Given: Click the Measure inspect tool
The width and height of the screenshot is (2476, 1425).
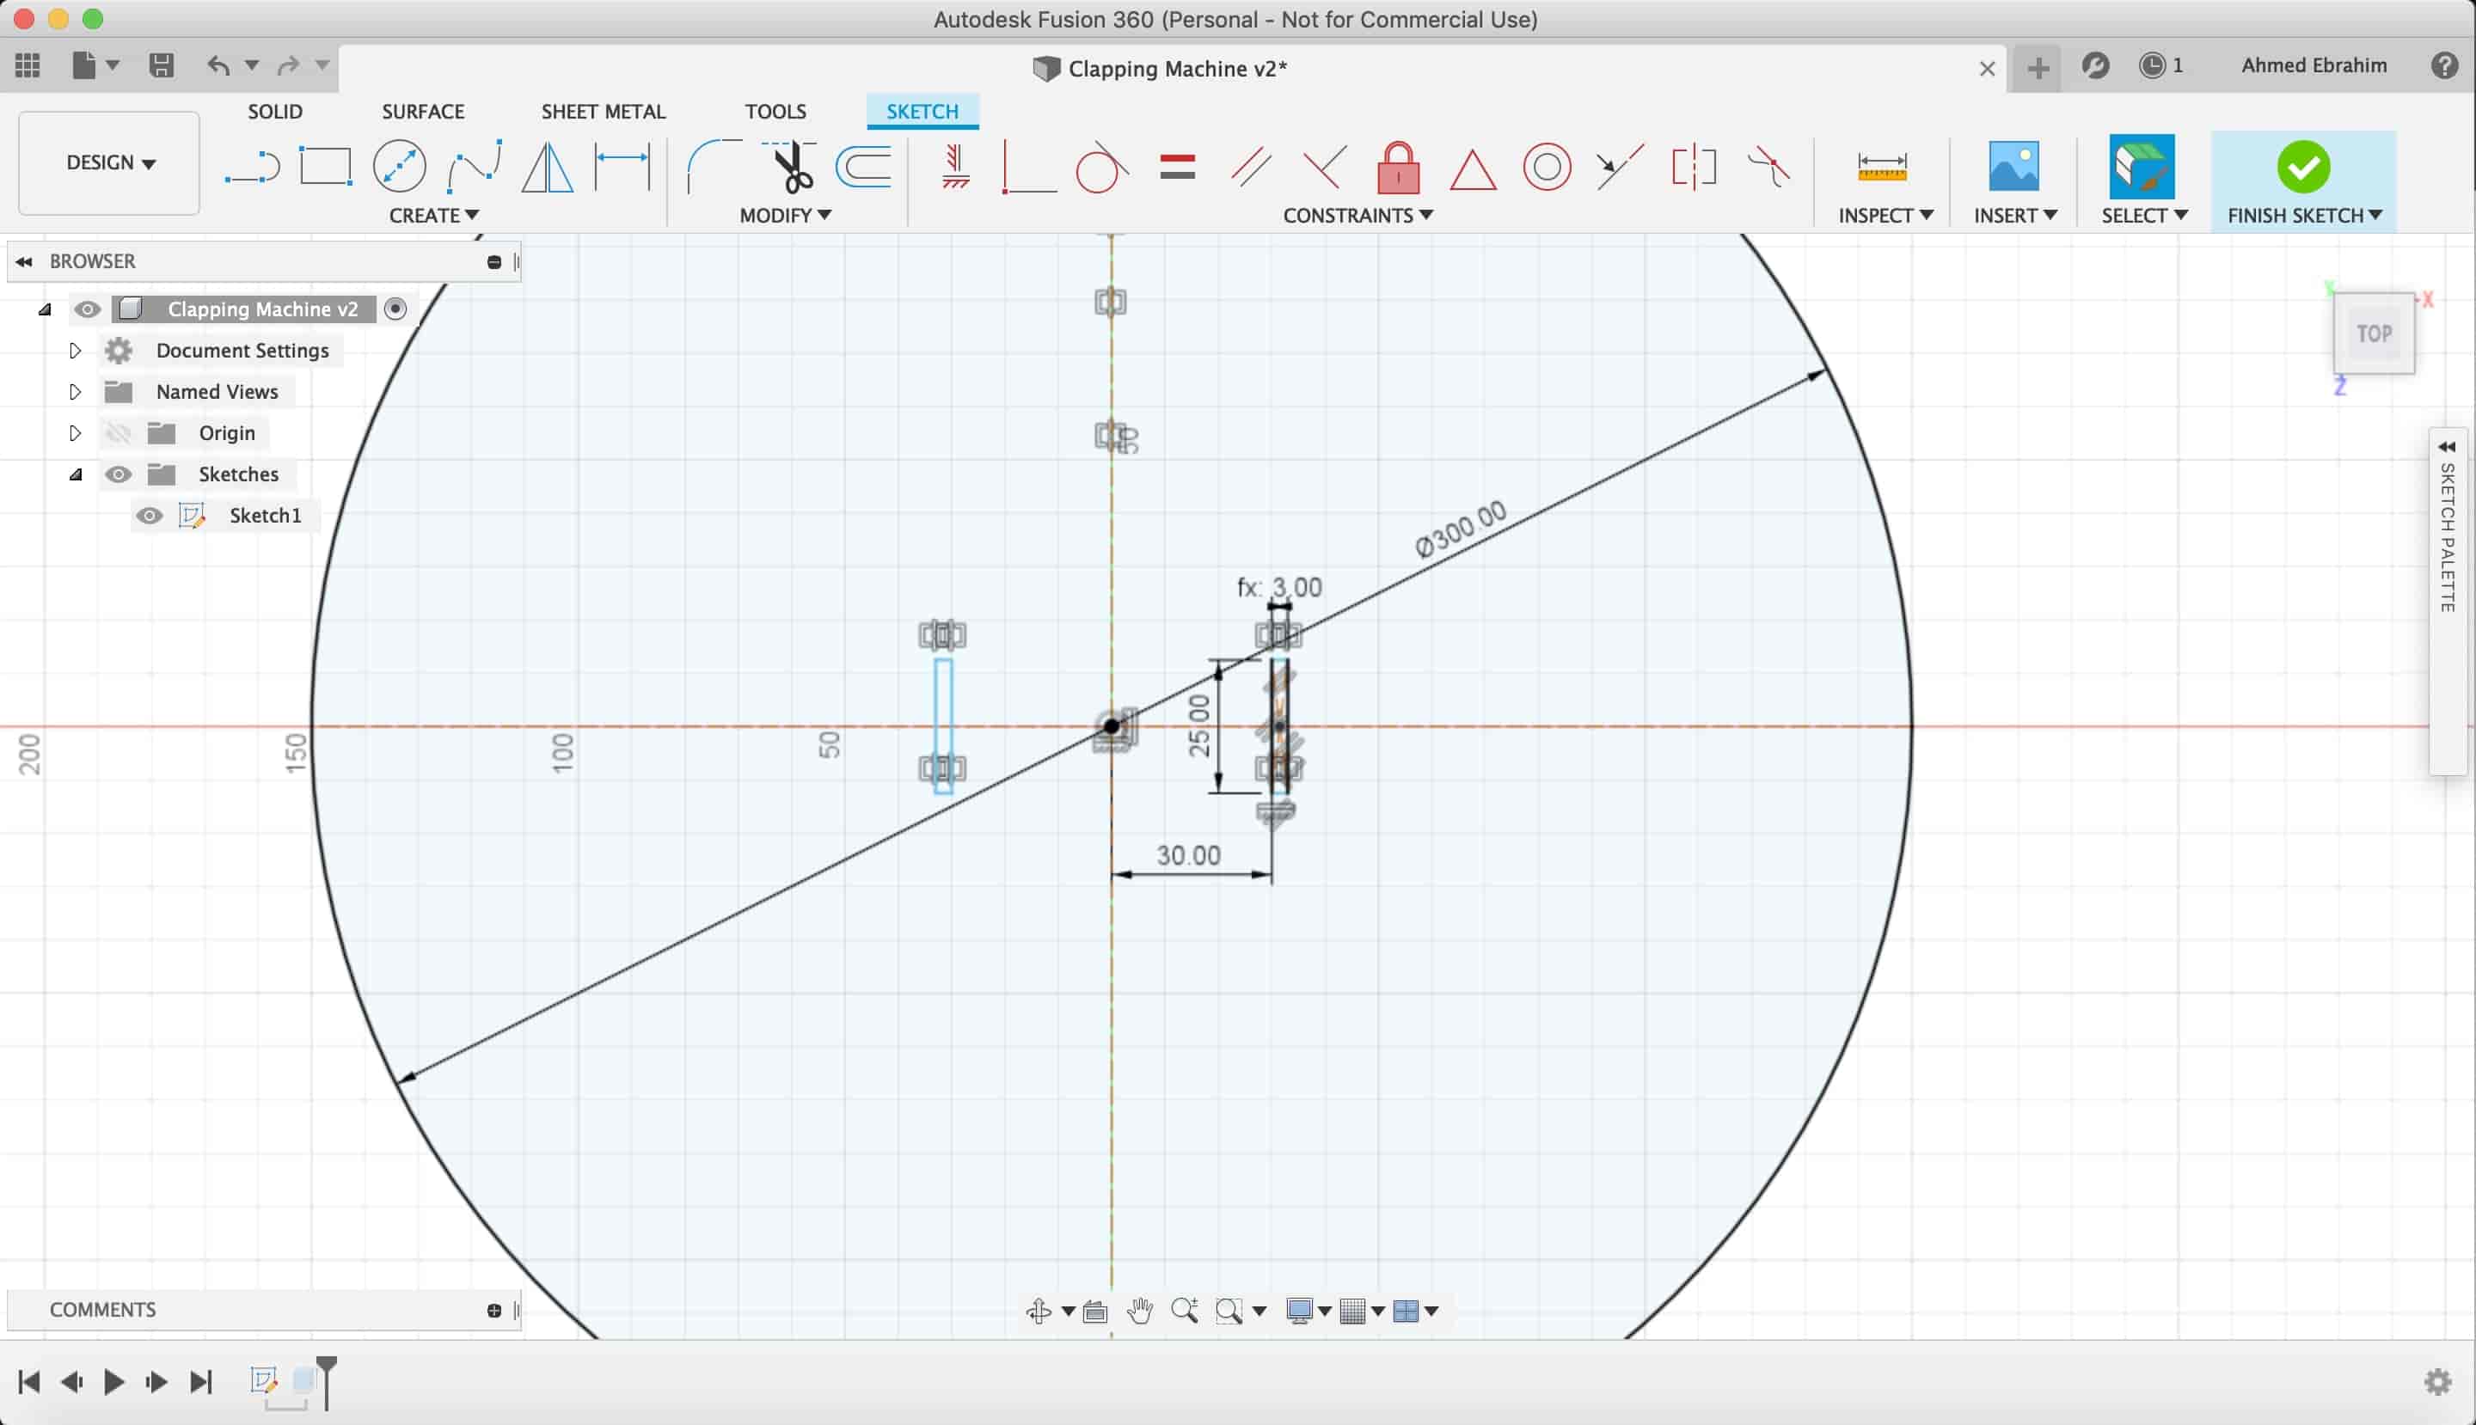Looking at the screenshot, I should point(1882,167).
